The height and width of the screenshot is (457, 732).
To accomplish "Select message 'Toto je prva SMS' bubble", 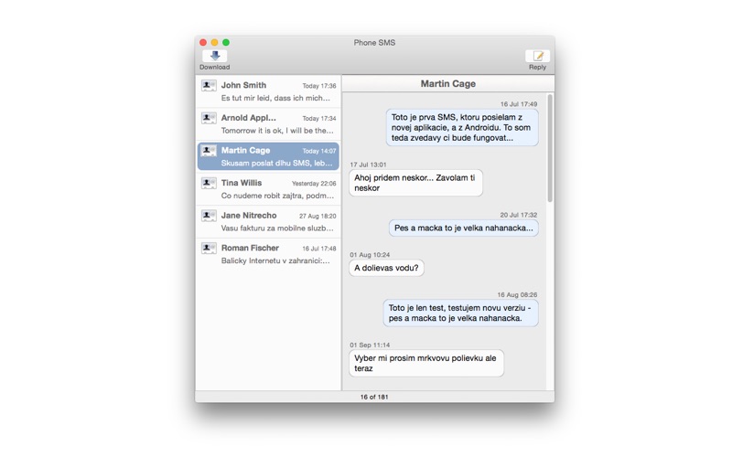I will click(462, 127).
